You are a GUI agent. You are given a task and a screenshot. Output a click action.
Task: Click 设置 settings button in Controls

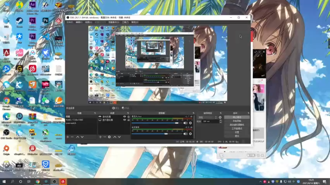click(237, 132)
